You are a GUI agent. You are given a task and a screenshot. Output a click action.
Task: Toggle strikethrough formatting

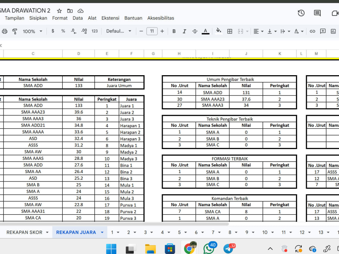click(x=195, y=31)
